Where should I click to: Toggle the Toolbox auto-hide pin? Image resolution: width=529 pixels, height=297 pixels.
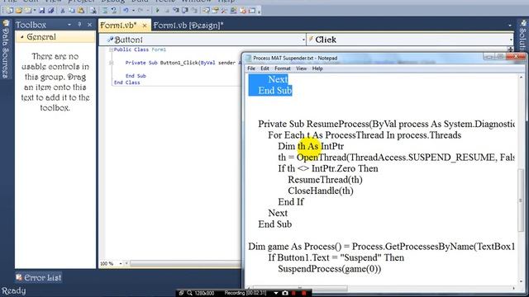[79, 24]
